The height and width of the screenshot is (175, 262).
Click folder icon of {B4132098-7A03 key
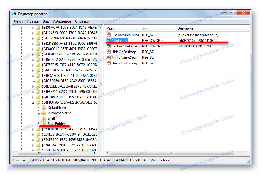(38, 38)
